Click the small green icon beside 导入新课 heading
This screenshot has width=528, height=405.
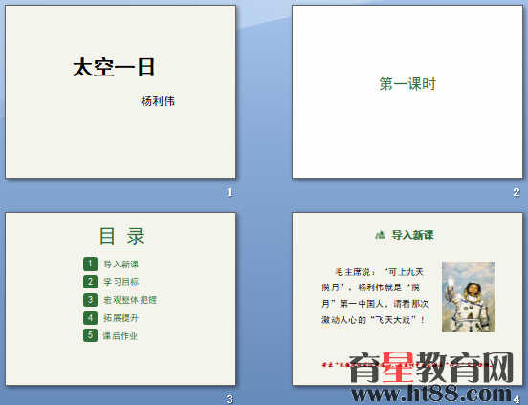coord(380,234)
